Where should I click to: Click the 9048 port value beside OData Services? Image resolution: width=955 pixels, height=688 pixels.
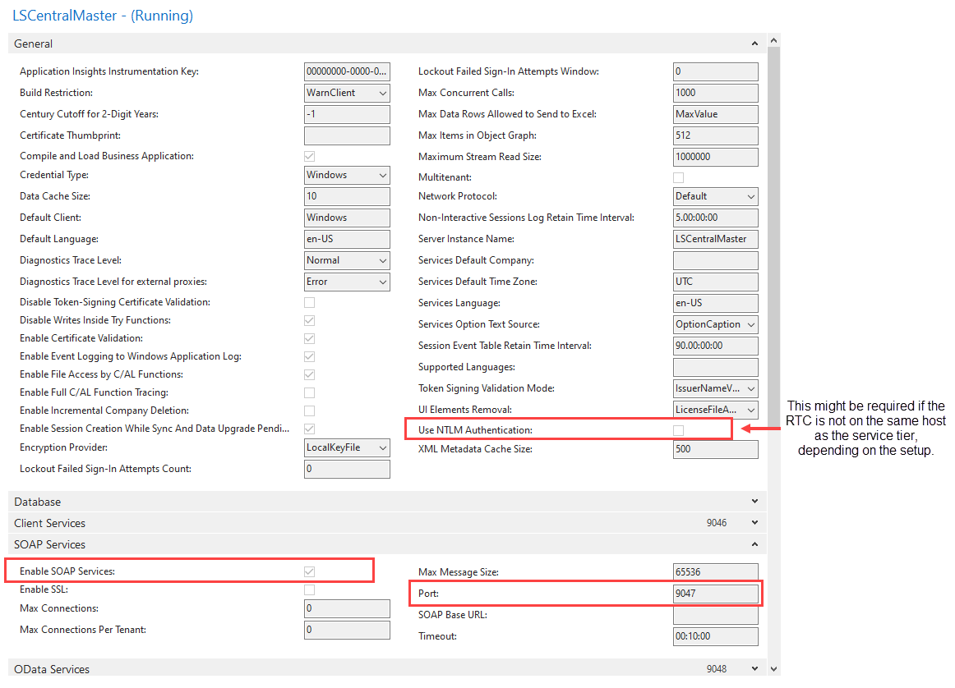(717, 668)
